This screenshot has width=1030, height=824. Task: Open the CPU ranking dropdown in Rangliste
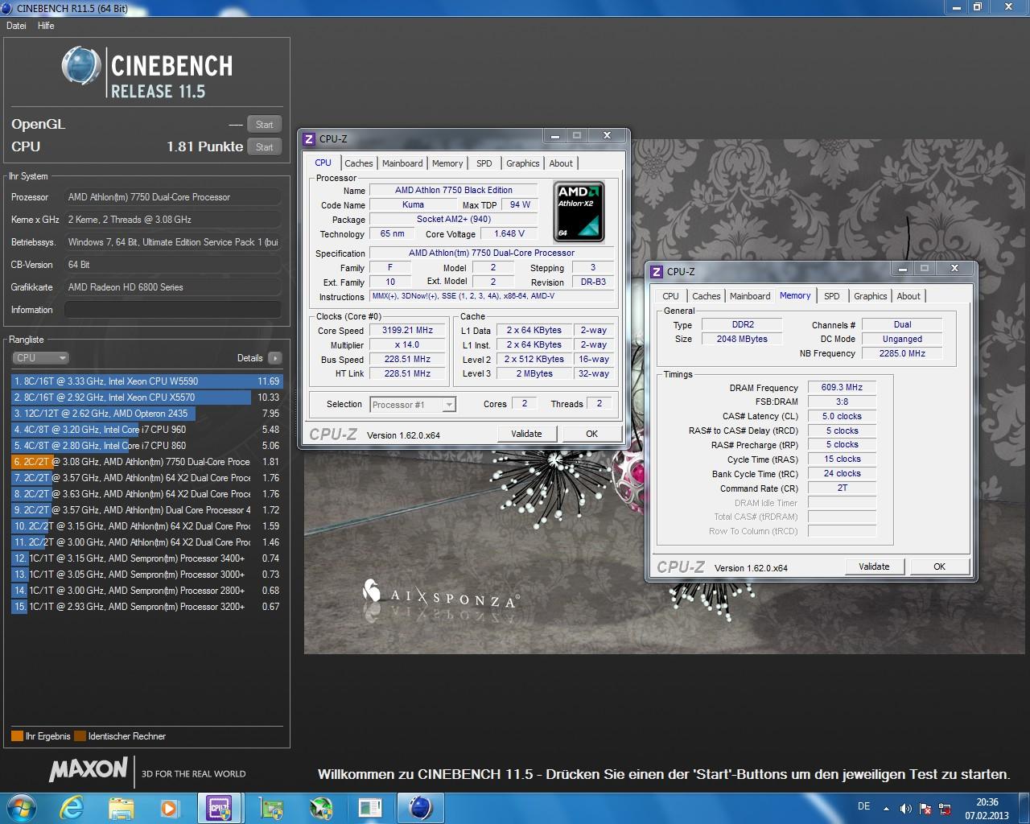[40, 358]
